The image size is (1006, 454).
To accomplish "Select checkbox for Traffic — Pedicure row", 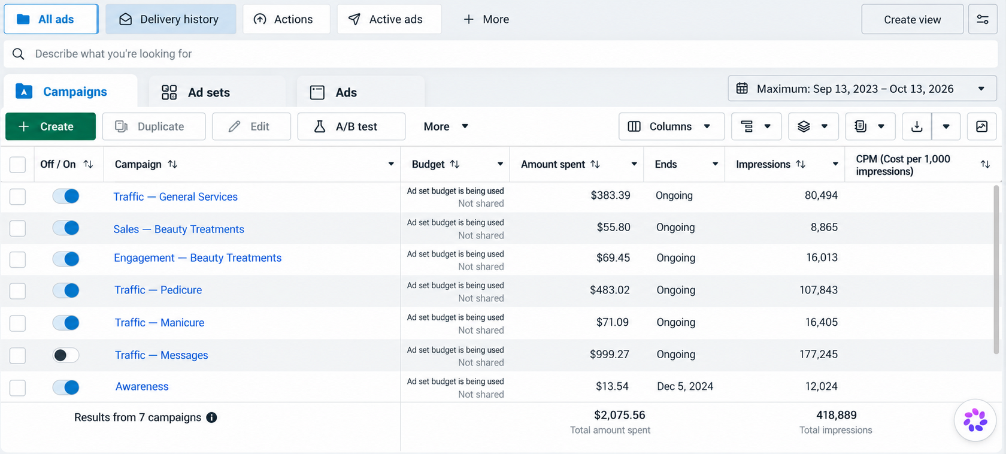I will click(x=18, y=291).
